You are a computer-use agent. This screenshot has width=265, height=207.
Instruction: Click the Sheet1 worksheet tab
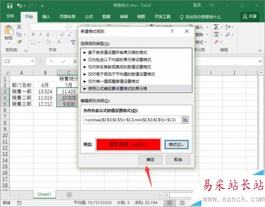[x=44, y=194]
